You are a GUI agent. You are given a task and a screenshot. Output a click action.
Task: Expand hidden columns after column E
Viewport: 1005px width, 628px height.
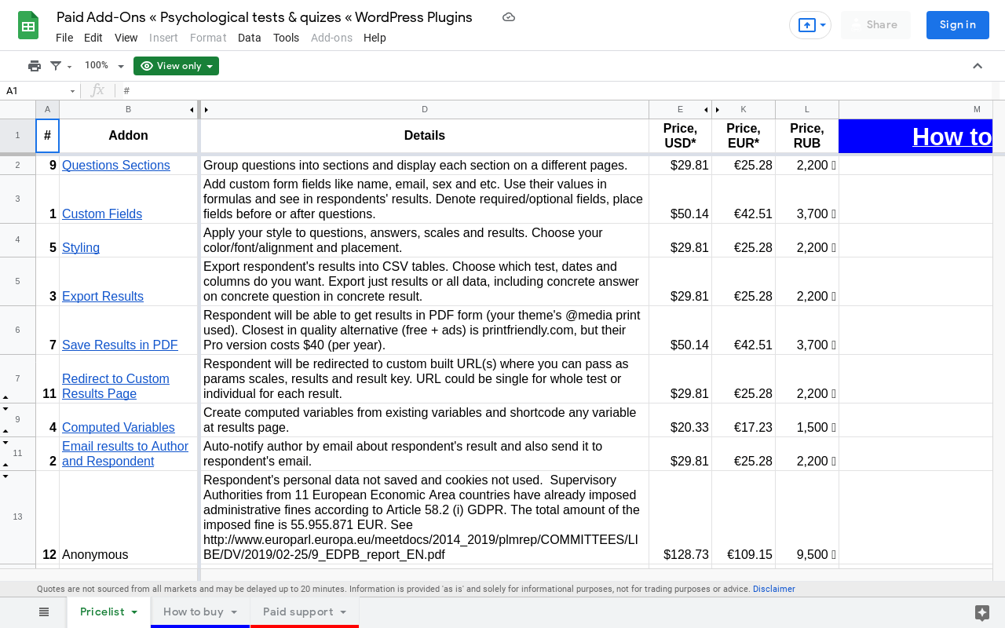tap(706, 110)
